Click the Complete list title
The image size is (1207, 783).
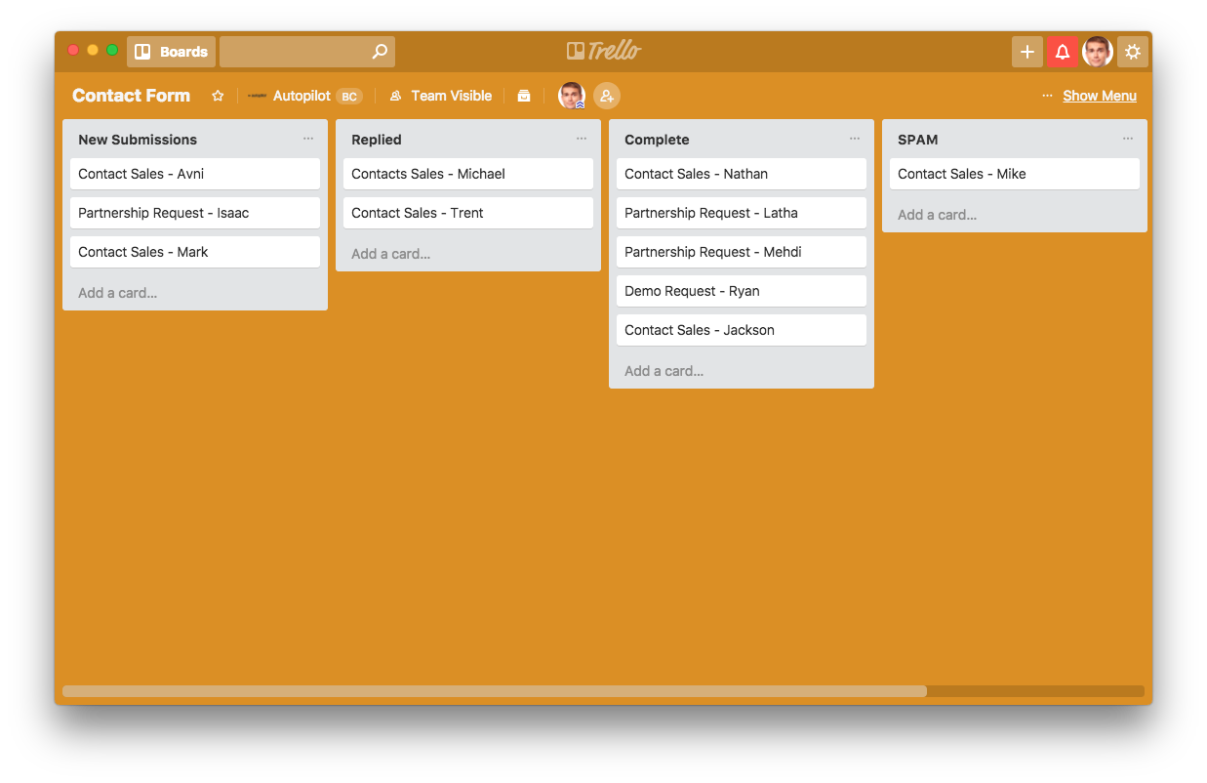click(657, 140)
